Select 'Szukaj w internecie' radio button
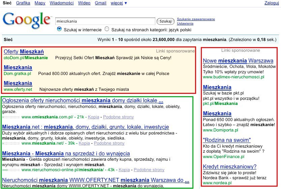Viewport: 281px width, 189px height. pyautogui.click(x=59, y=29)
